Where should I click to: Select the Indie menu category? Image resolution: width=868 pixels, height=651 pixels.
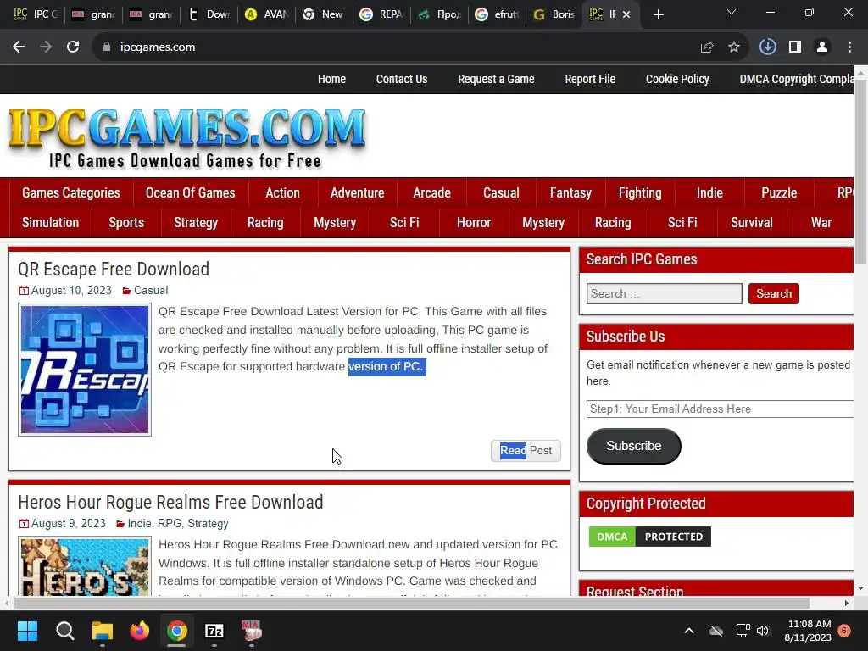[709, 192]
